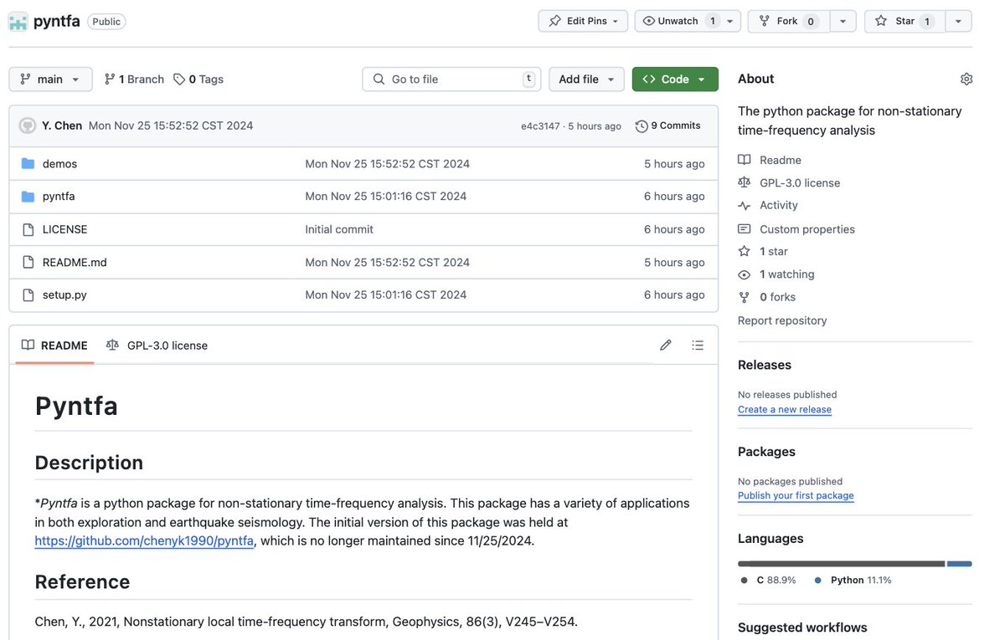Viewport: 1005px width, 640px height.
Task: Open the Unwatch notification dropdown arrow
Action: 730,21
